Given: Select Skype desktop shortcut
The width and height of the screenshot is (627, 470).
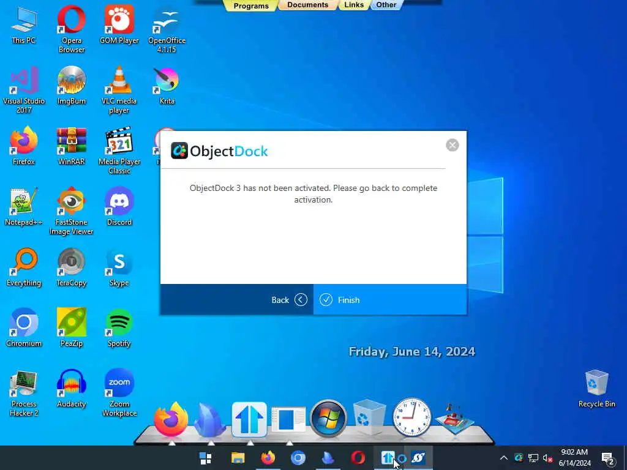Looking at the screenshot, I should coord(119,267).
